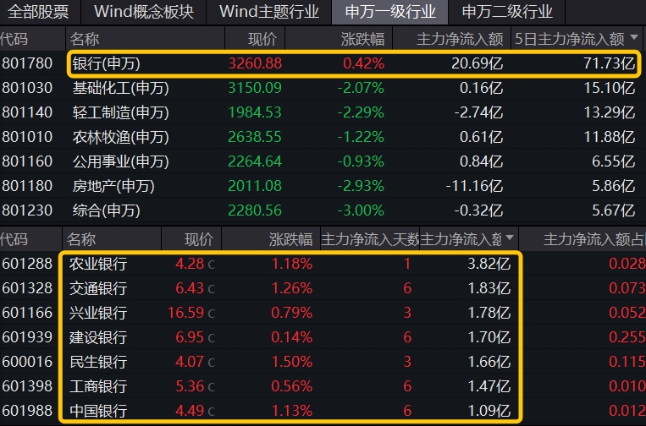
Task: Open 农业银行 stock row
Action: pos(323,263)
